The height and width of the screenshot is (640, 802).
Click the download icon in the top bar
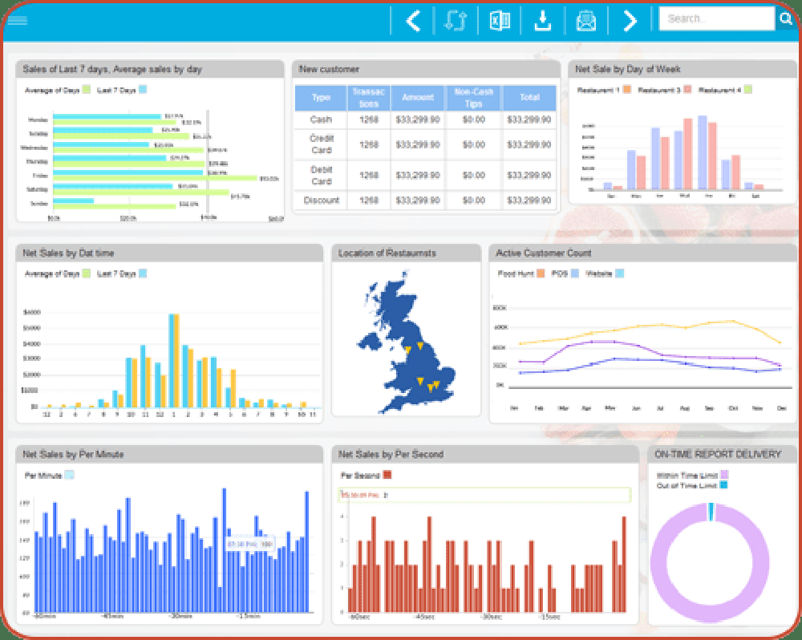coord(543,21)
